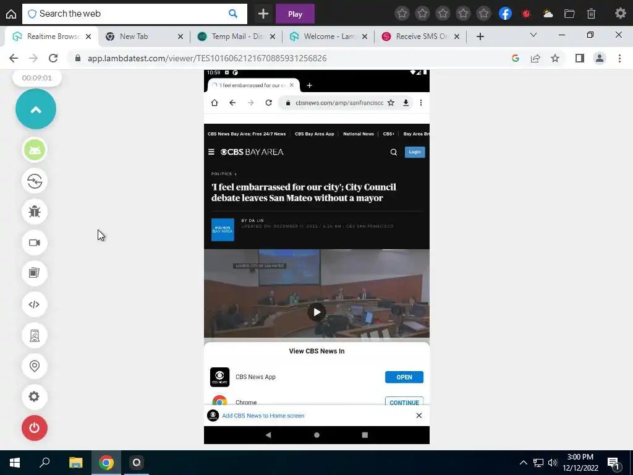
Task: Open the switch device icon in sidebar
Action: [x=35, y=181]
